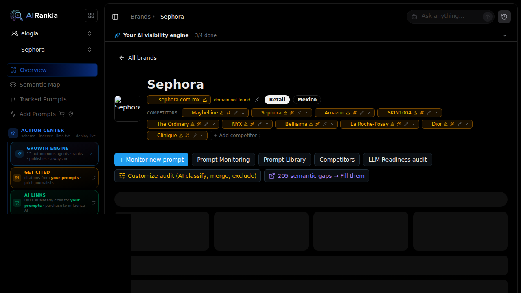Click the Retail category tag
Screen dimensions: 521x293
[277, 100]
